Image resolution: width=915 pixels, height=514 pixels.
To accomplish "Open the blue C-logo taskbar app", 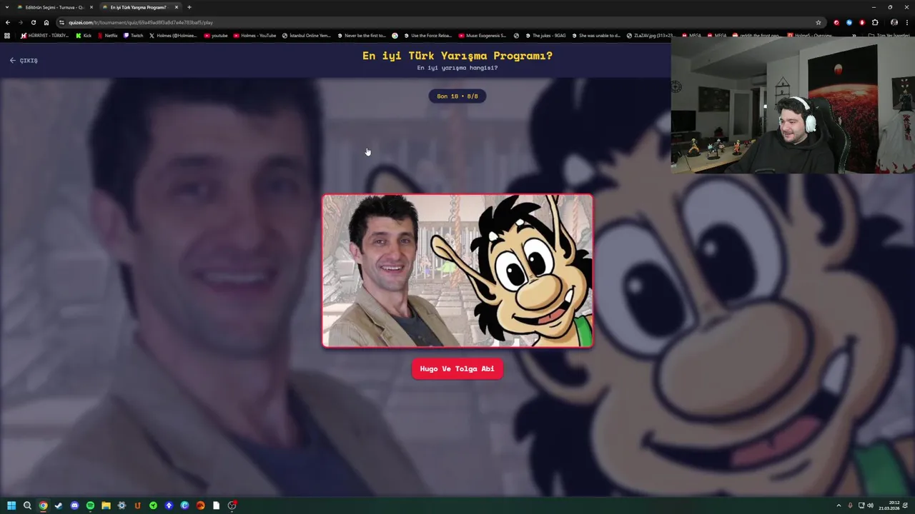I will pyautogui.click(x=184, y=505).
